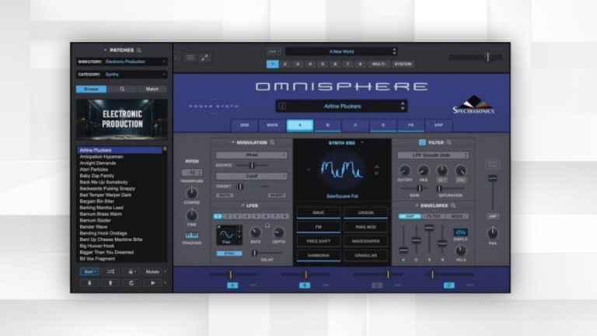This screenshot has width=597, height=336.
Task: Open the Modulation zoom magnifier
Action: click(x=272, y=142)
